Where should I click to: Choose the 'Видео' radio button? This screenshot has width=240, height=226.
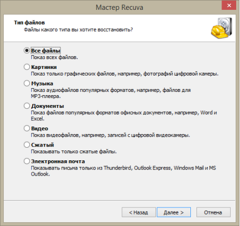point(27,129)
